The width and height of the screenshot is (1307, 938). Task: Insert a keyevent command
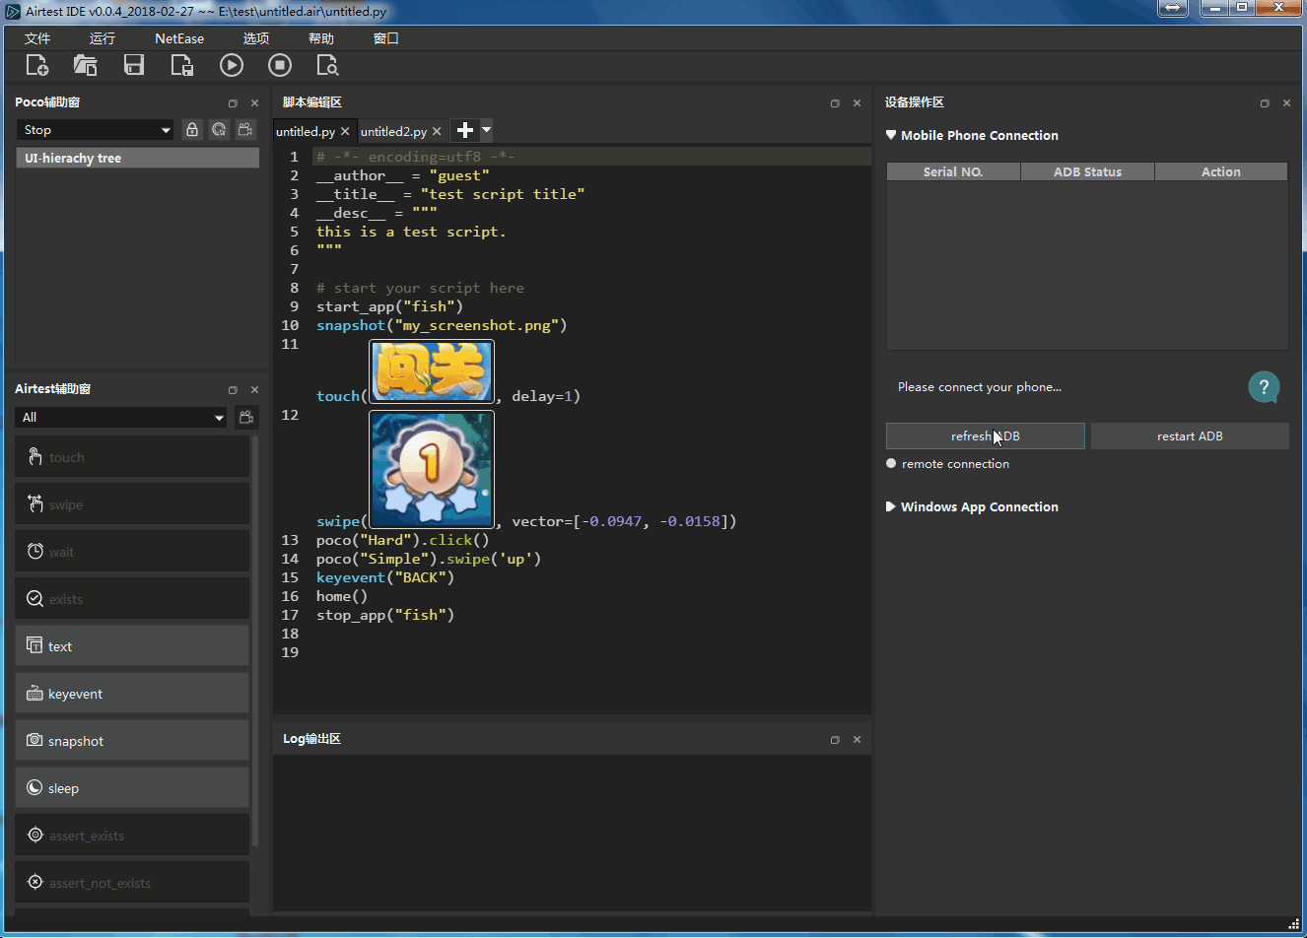click(x=132, y=694)
